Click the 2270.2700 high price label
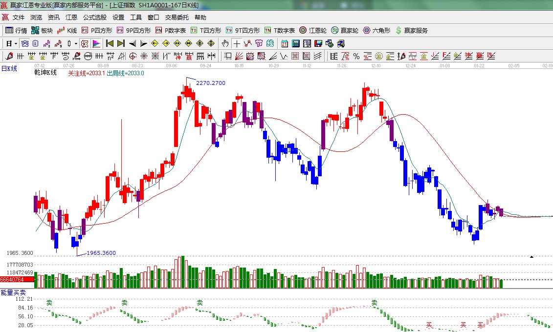 point(211,83)
